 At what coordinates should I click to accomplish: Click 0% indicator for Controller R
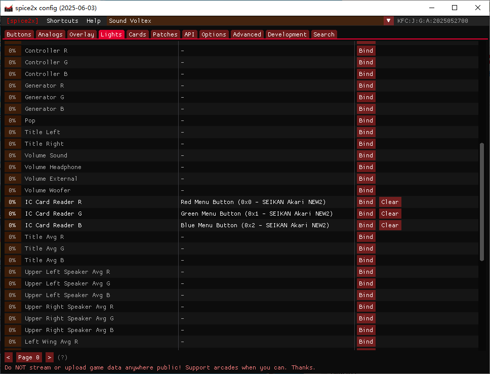click(13, 51)
